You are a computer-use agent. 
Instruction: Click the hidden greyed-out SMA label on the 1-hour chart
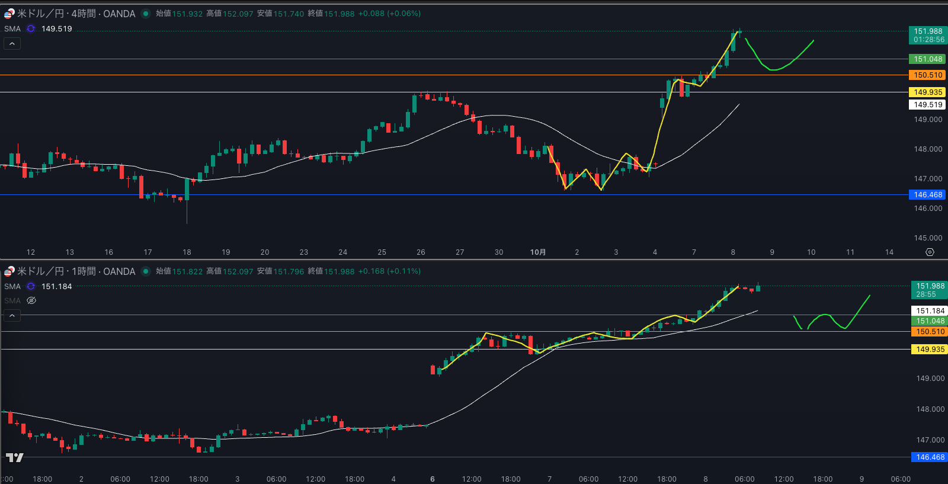12,301
